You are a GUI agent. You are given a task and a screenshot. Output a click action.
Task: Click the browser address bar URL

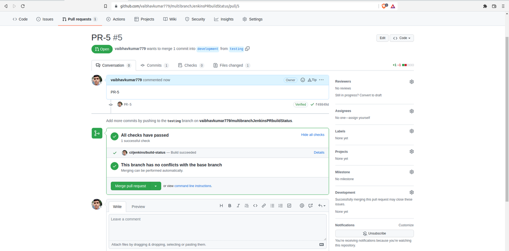click(x=180, y=6)
